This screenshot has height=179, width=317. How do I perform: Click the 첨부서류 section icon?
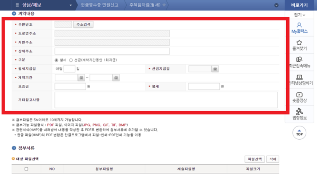click(14, 148)
